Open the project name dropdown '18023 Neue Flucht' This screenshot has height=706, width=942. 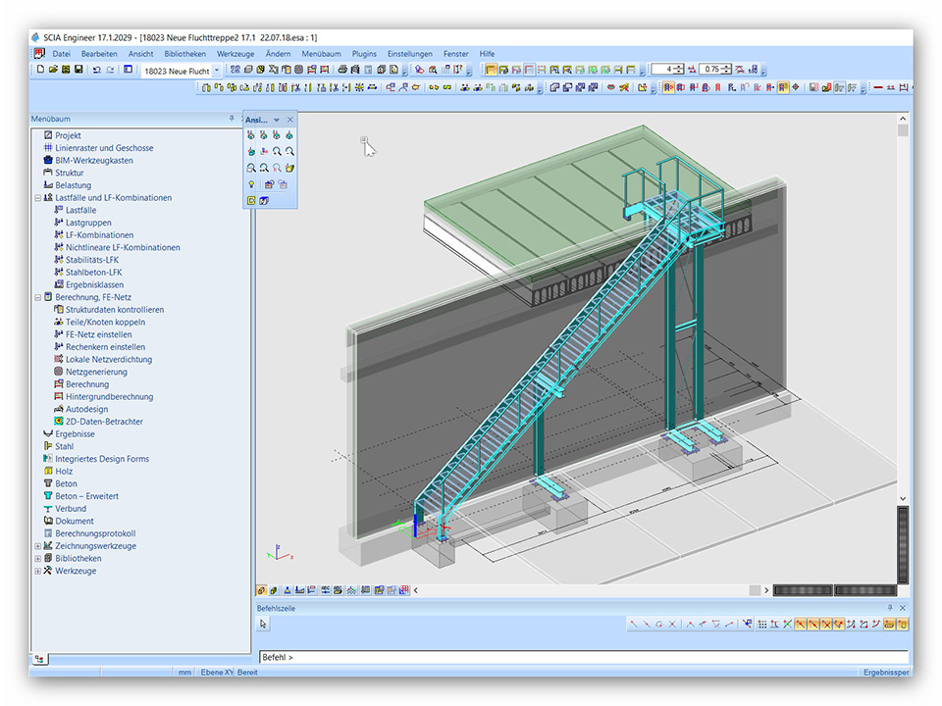217,71
